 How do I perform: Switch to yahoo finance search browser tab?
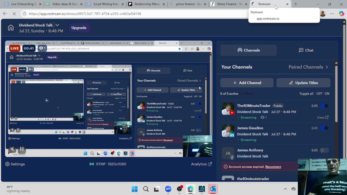[x=188, y=4]
